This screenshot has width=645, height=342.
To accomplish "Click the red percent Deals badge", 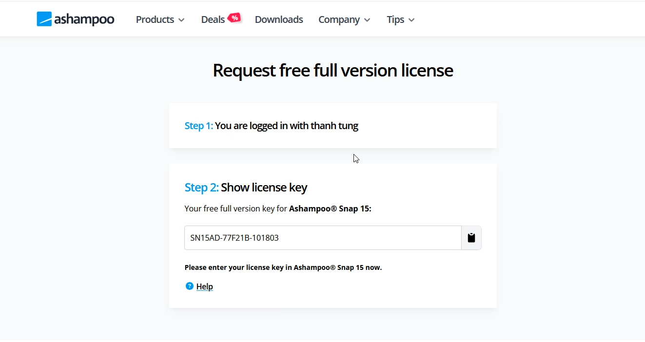I will point(235,18).
